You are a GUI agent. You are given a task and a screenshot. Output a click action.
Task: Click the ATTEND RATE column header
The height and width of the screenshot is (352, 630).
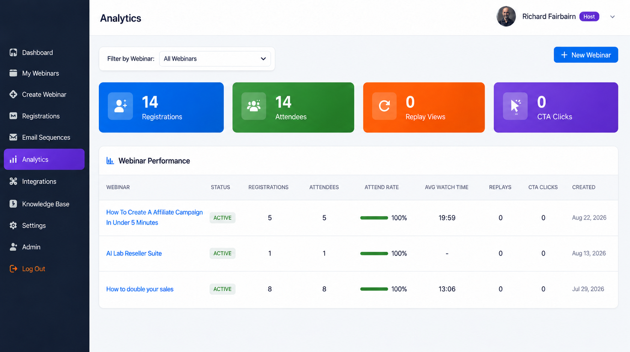coord(381,187)
